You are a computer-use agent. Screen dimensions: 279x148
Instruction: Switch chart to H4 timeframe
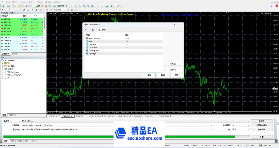(68, 10)
